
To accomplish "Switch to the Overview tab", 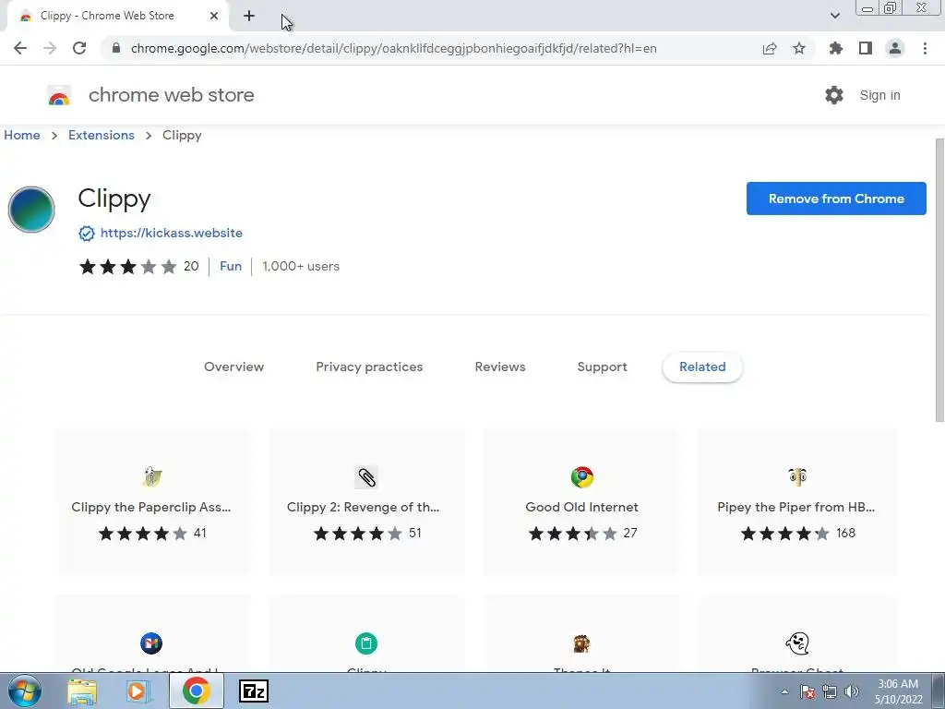I will pos(233,367).
